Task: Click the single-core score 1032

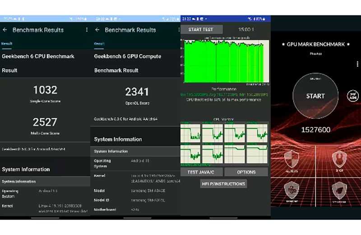Action: [x=45, y=90]
